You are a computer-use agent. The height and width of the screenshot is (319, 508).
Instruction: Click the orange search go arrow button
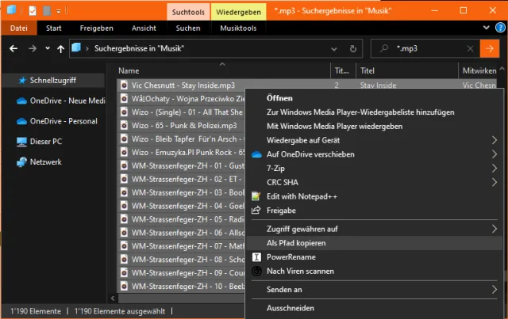coord(490,48)
